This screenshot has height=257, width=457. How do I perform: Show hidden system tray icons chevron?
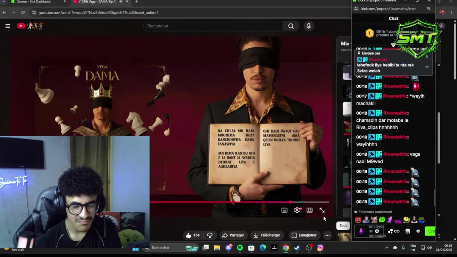[386, 248]
